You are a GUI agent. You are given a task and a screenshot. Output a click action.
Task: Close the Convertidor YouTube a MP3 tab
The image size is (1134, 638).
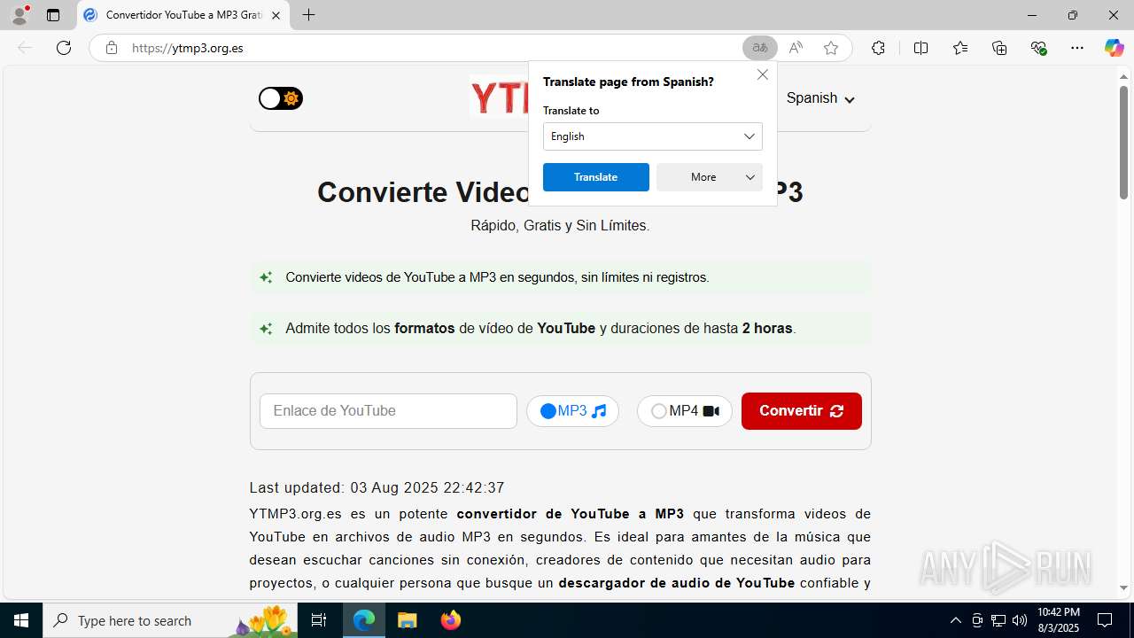click(x=276, y=15)
